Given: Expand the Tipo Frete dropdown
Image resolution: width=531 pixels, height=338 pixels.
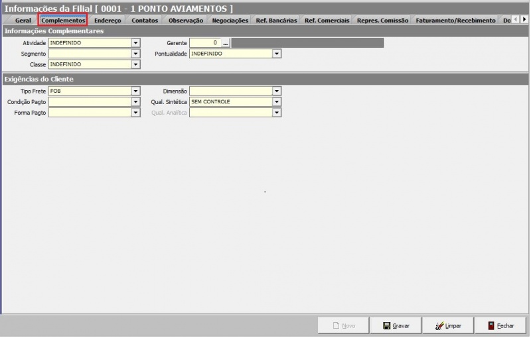Looking at the screenshot, I should tap(136, 91).
